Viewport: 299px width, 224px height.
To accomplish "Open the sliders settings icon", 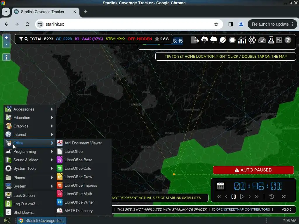I will (x=279, y=40).
